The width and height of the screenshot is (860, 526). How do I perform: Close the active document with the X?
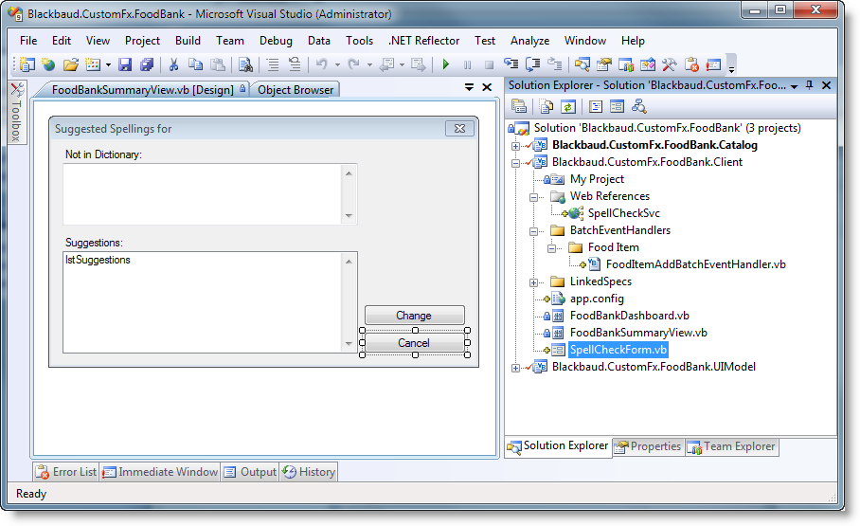(487, 87)
